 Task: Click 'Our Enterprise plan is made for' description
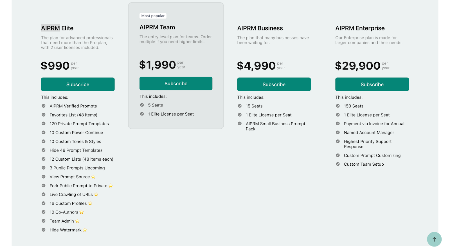tap(369, 40)
